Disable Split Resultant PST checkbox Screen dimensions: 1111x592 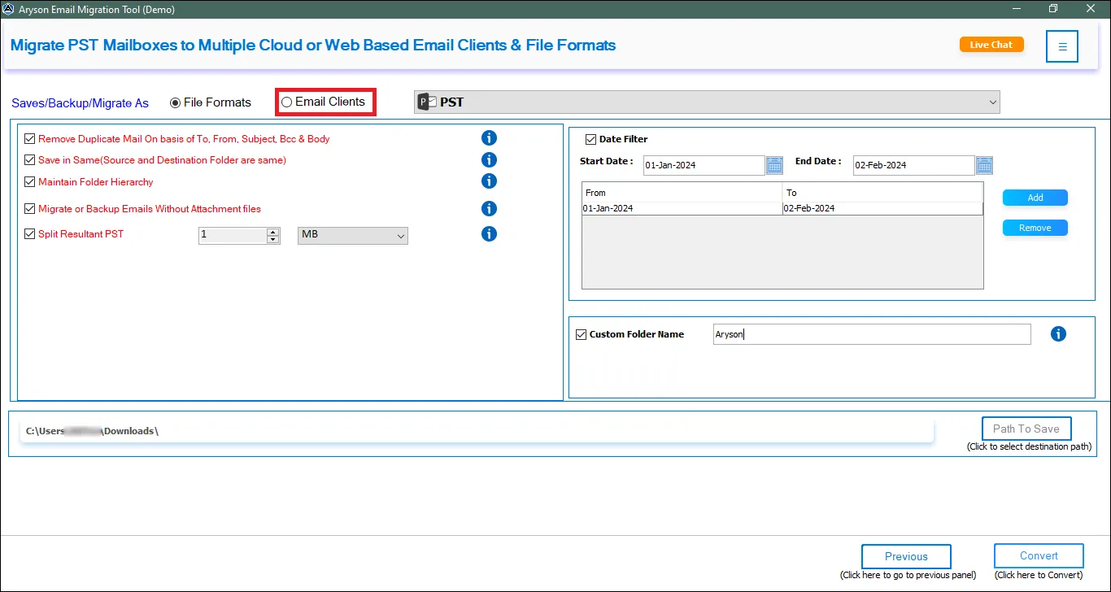(x=30, y=234)
